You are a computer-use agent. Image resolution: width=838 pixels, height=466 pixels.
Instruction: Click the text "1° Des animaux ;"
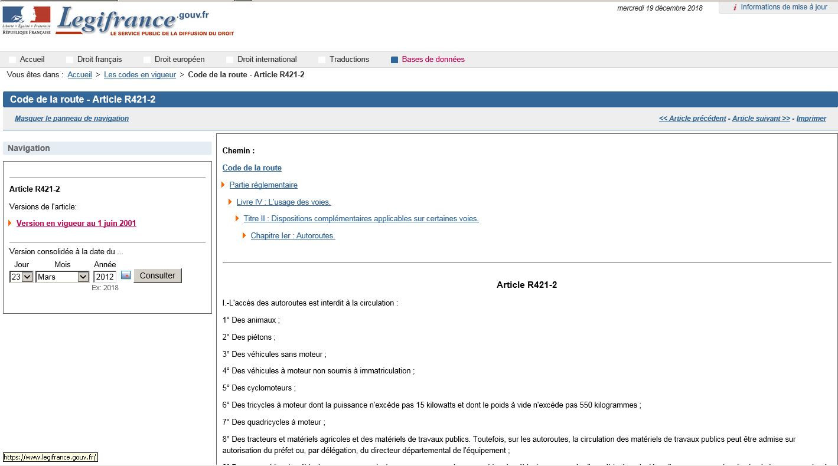tap(252, 320)
